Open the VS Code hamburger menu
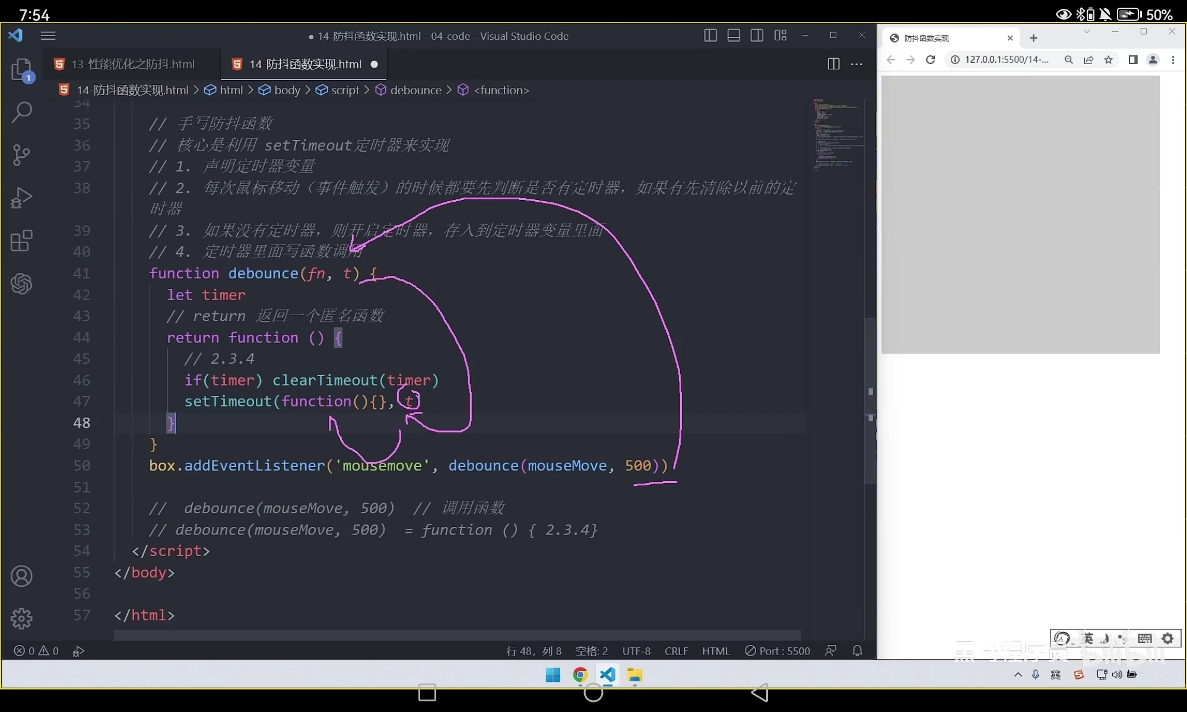 [x=48, y=36]
